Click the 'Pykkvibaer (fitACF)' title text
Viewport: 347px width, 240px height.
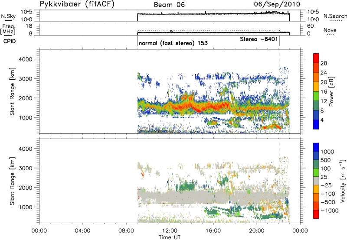pos(77,4)
